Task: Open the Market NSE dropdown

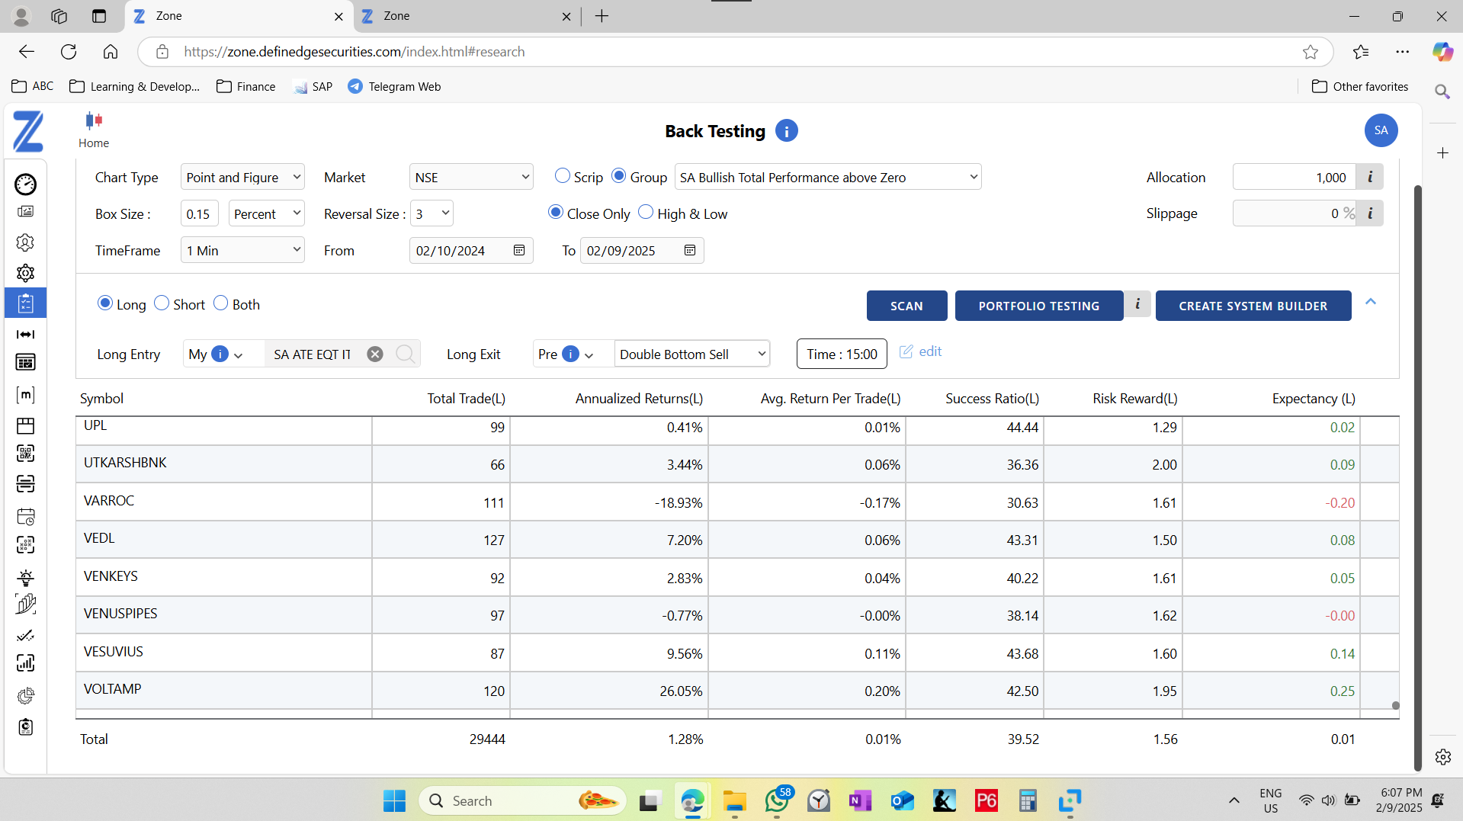Action: pos(471,177)
